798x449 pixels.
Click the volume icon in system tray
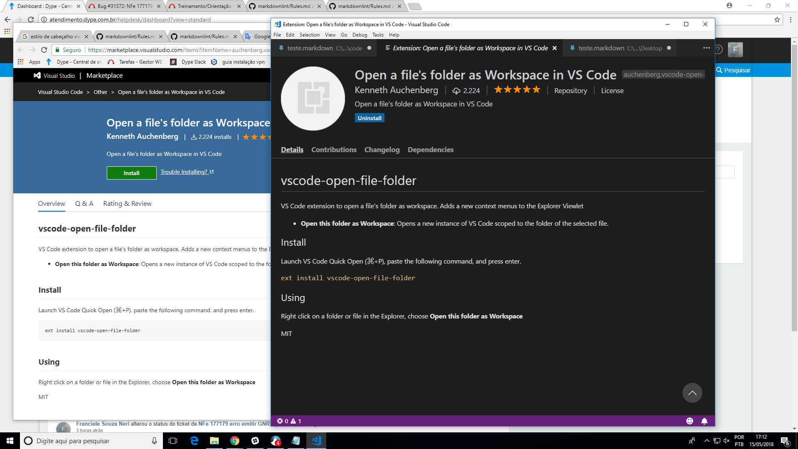(727, 441)
